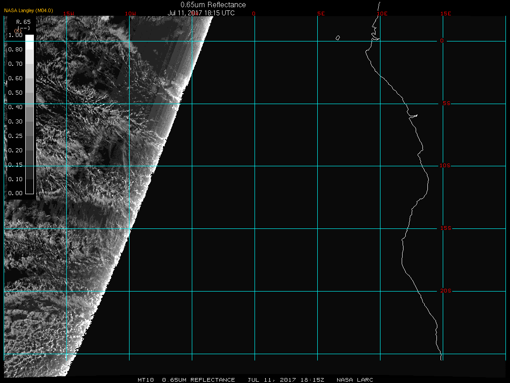Click the "Jul 11, 2017 18:15 UTC" timestamp
The image size is (510, 383).
(x=201, y=13)
